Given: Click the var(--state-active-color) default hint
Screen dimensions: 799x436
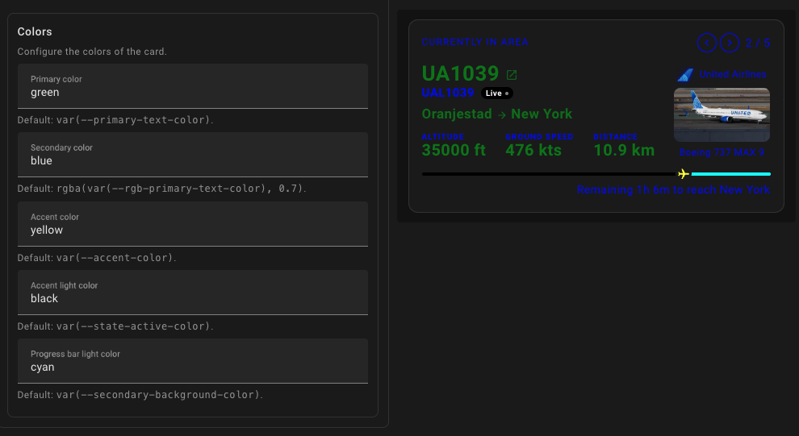Looking at the screenshot, I should point(133,326).
